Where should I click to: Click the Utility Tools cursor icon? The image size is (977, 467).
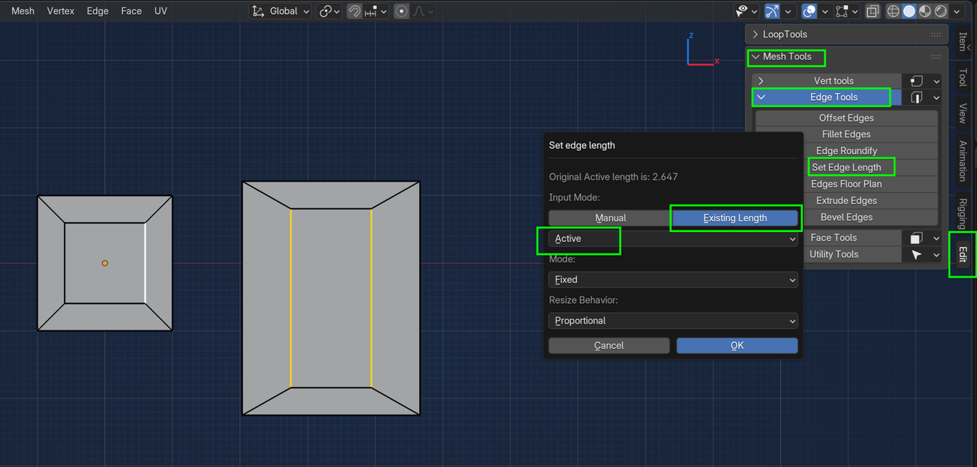click(917, 255)
